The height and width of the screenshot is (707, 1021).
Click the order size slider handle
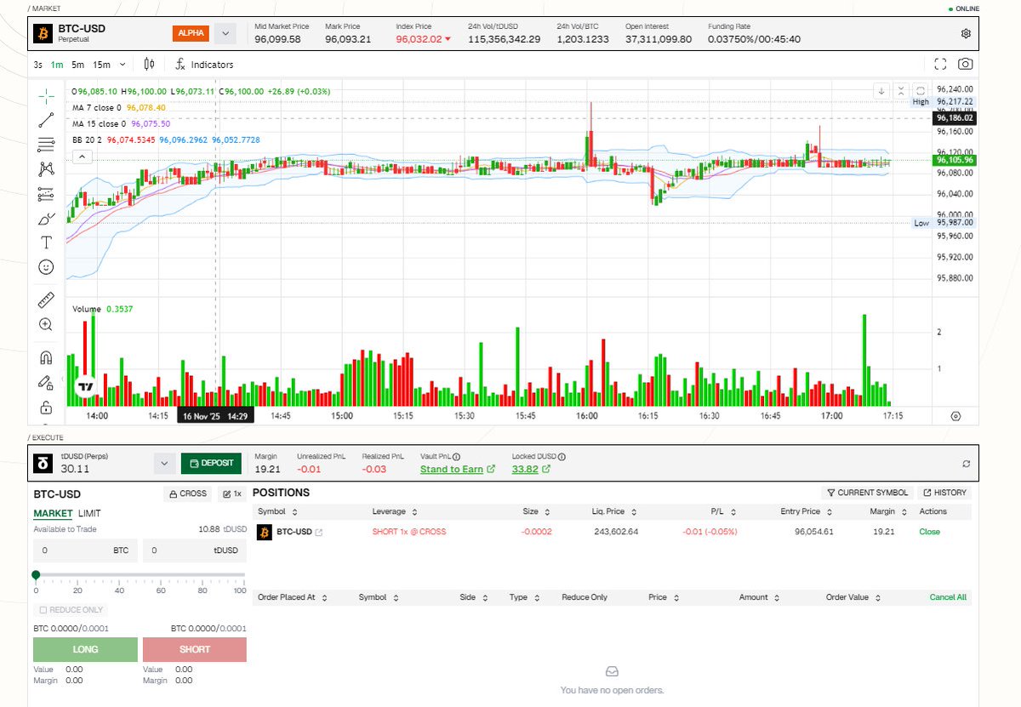point(36,575)
